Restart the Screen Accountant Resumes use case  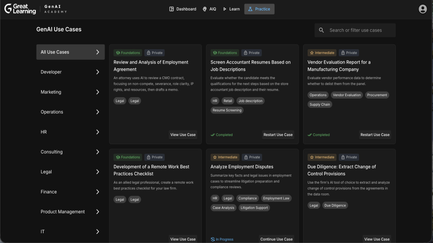(x=278, y=135)
